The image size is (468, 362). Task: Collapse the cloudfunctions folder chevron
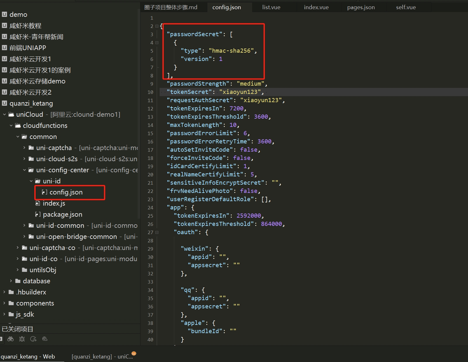point(11,126)
